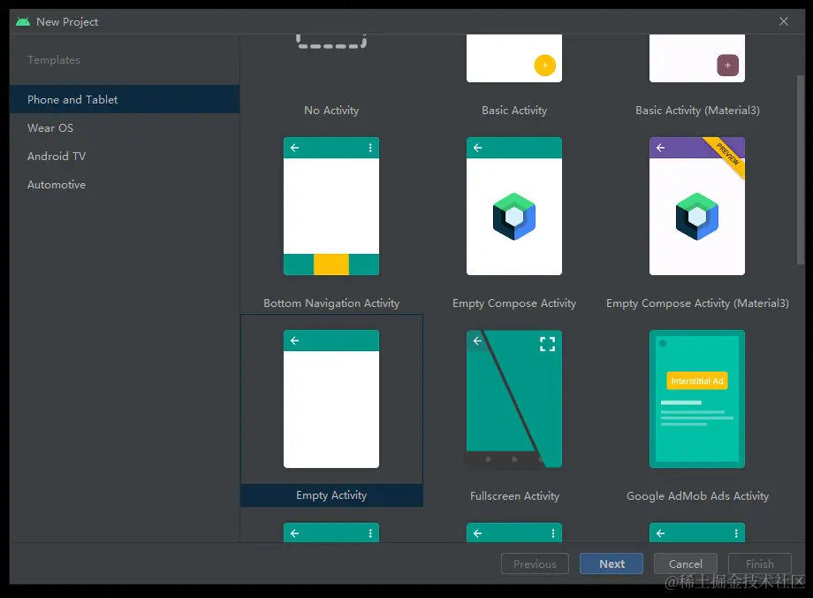The height and width of the screenshot is (598, 813).
Task: Click the overflow menu dots in Bottom Navigation preview
Action: 370,148
